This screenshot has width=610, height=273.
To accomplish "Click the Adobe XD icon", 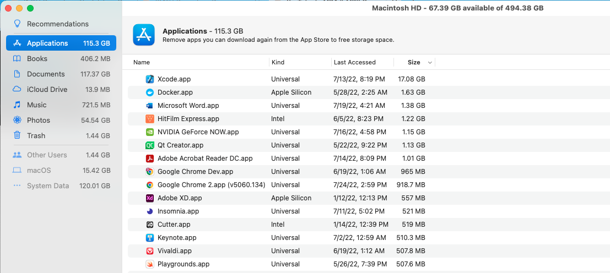I will coord(149,198).
